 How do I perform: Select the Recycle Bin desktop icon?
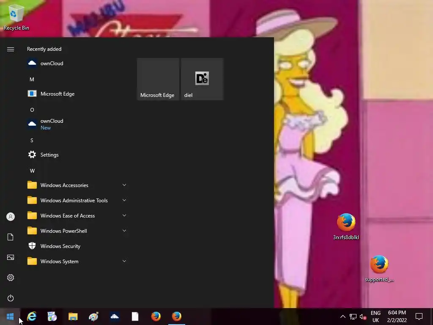[x=16, y=17]
